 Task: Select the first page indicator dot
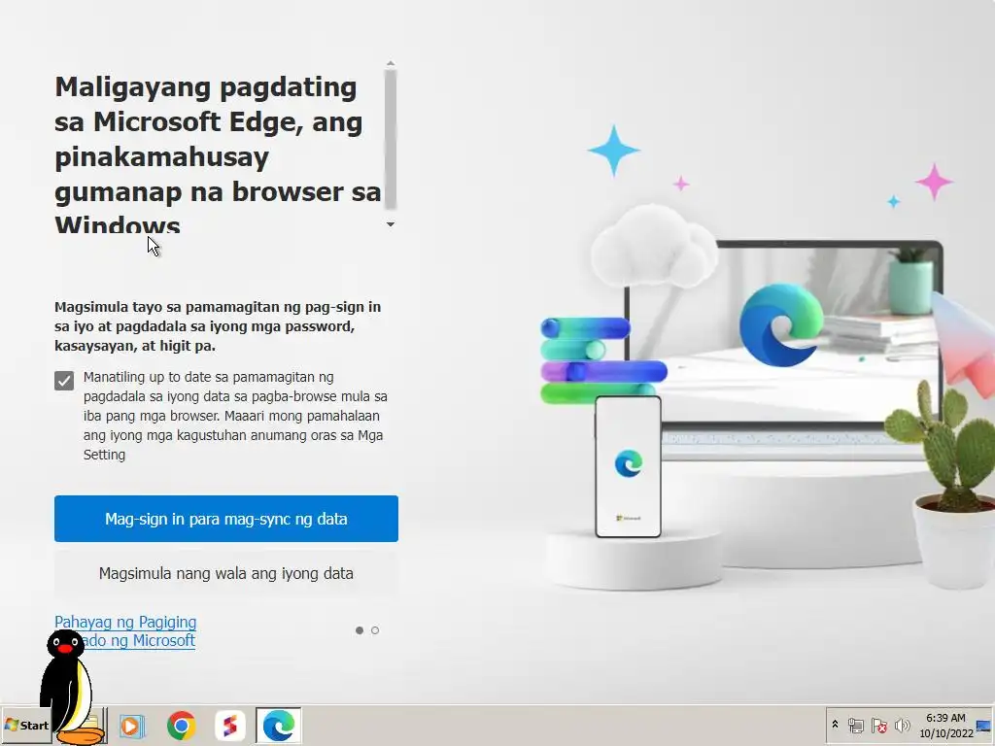point(360,630)
